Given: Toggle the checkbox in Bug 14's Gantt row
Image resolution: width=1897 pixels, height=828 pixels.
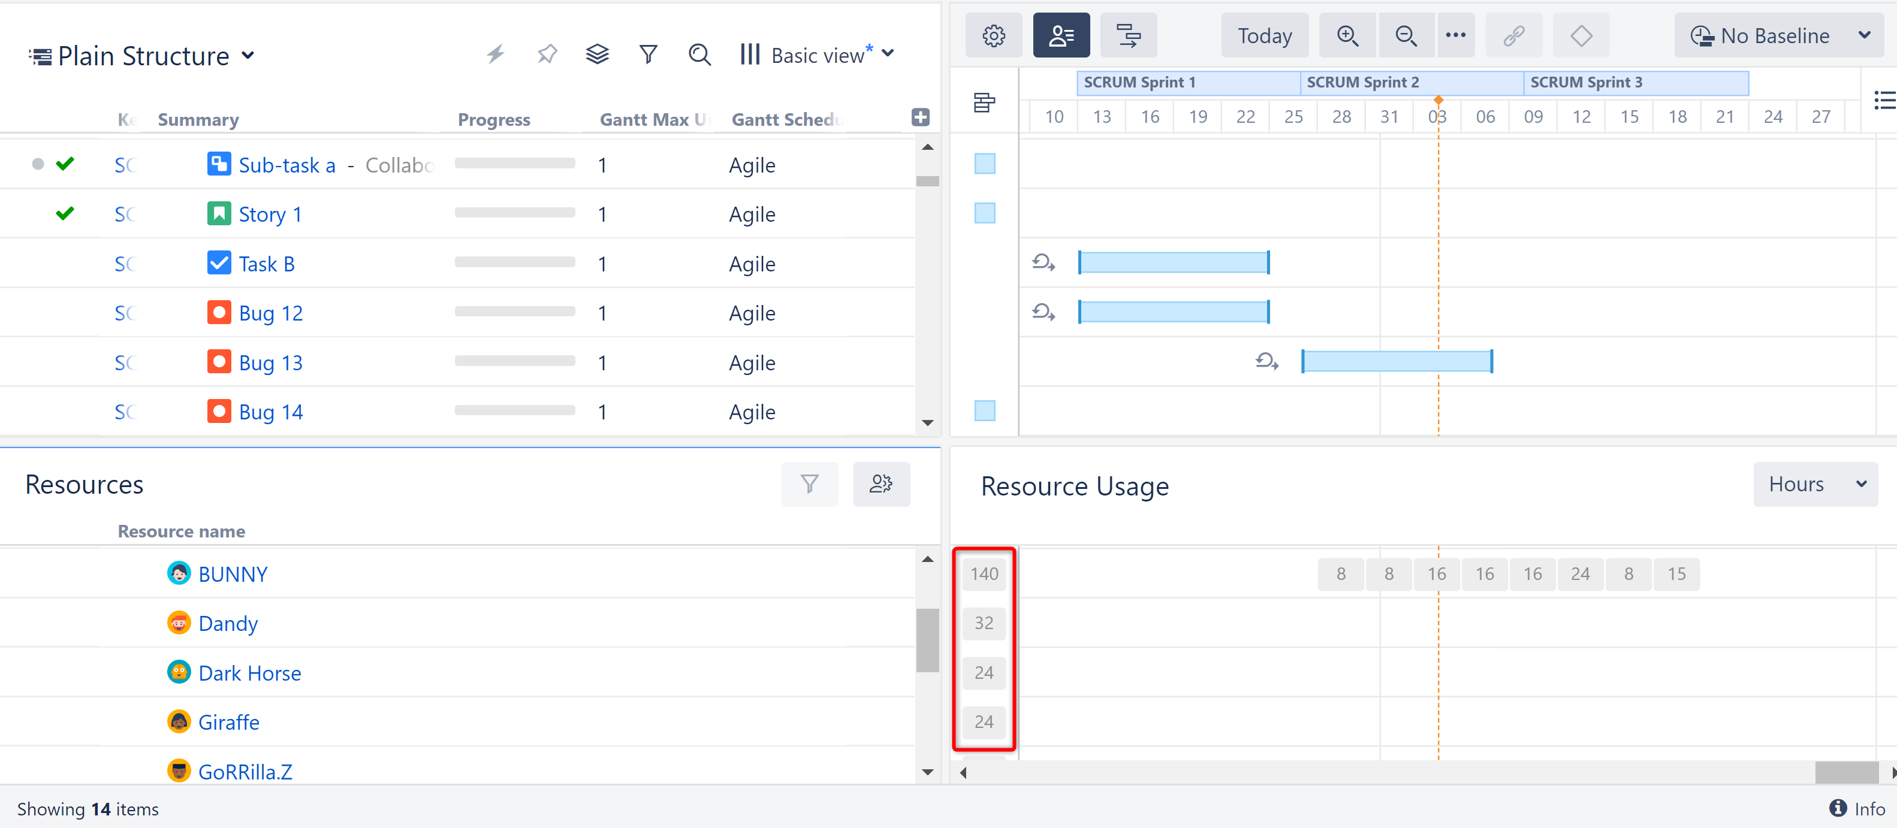Looking at the screenshot, I should [985, 412].
